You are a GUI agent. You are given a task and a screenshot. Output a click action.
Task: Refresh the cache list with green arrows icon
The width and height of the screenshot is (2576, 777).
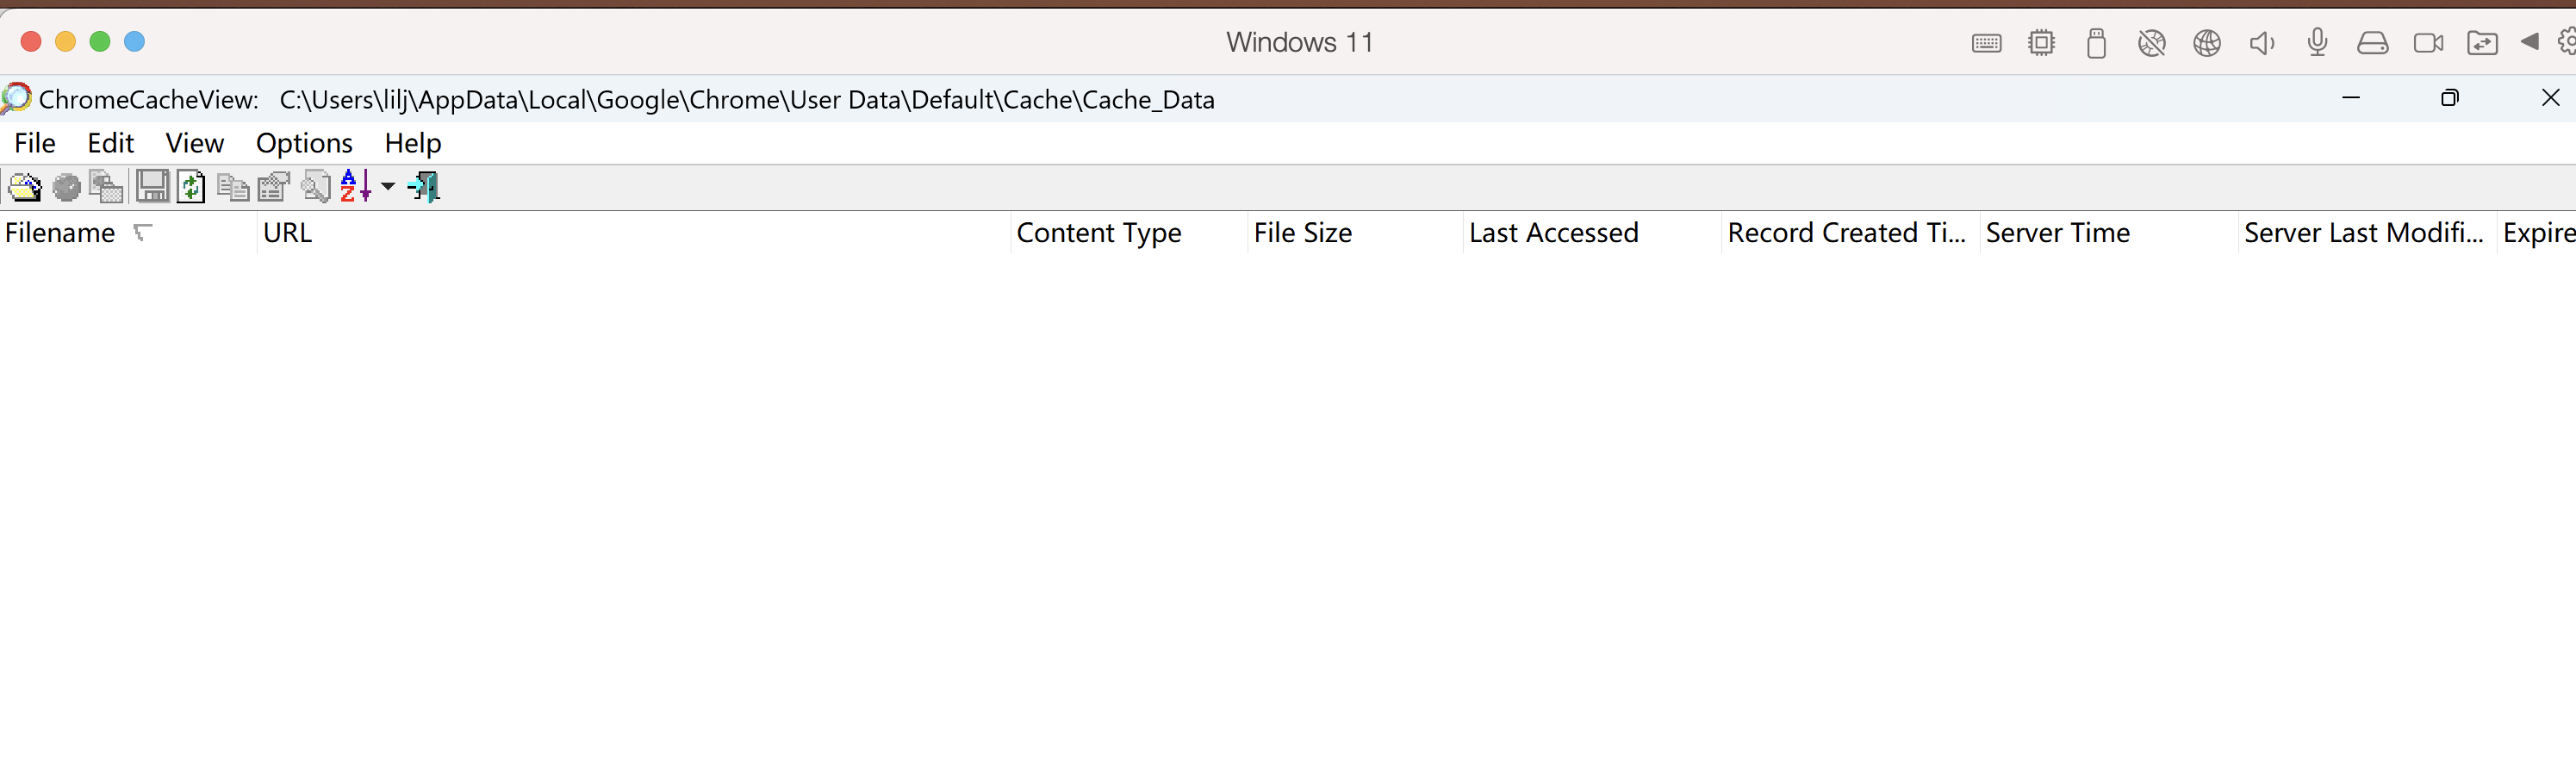point(191,187)
